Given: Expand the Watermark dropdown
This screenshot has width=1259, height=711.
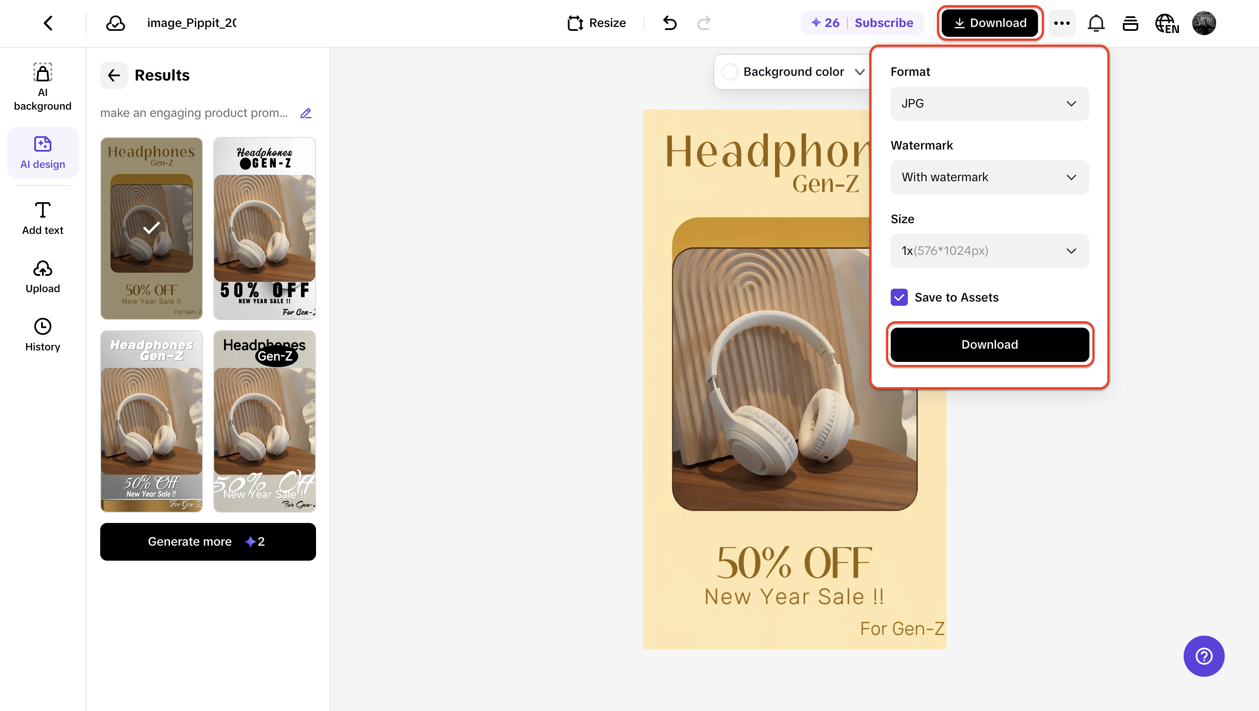Looking at the screenshot, I should (x=989, y=177).
